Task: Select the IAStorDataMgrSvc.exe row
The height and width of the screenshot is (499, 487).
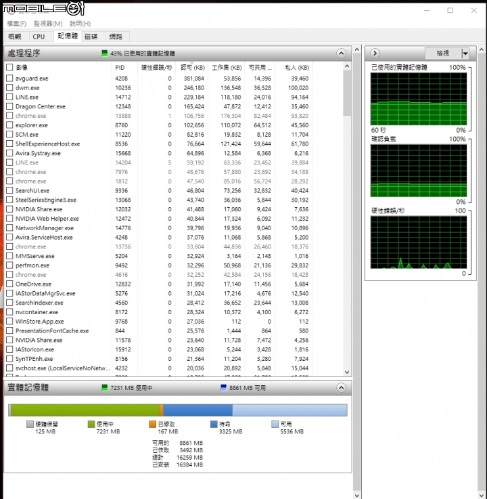Action: tap(158, 293)
